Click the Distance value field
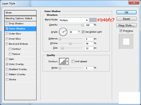The height and width of the screenshot is (105, 141). [x=89, y=39]
